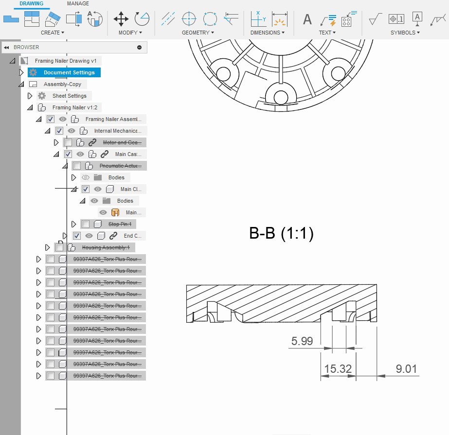Collapse the Browser panel arrows
449x435 pixels.
6,48
